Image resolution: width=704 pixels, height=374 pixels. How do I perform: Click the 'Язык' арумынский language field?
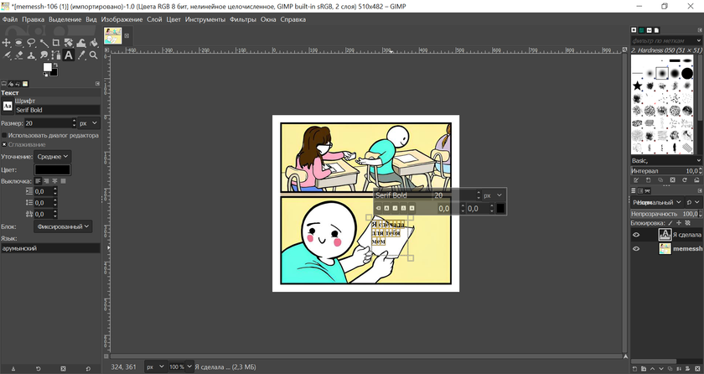(50, 248)
